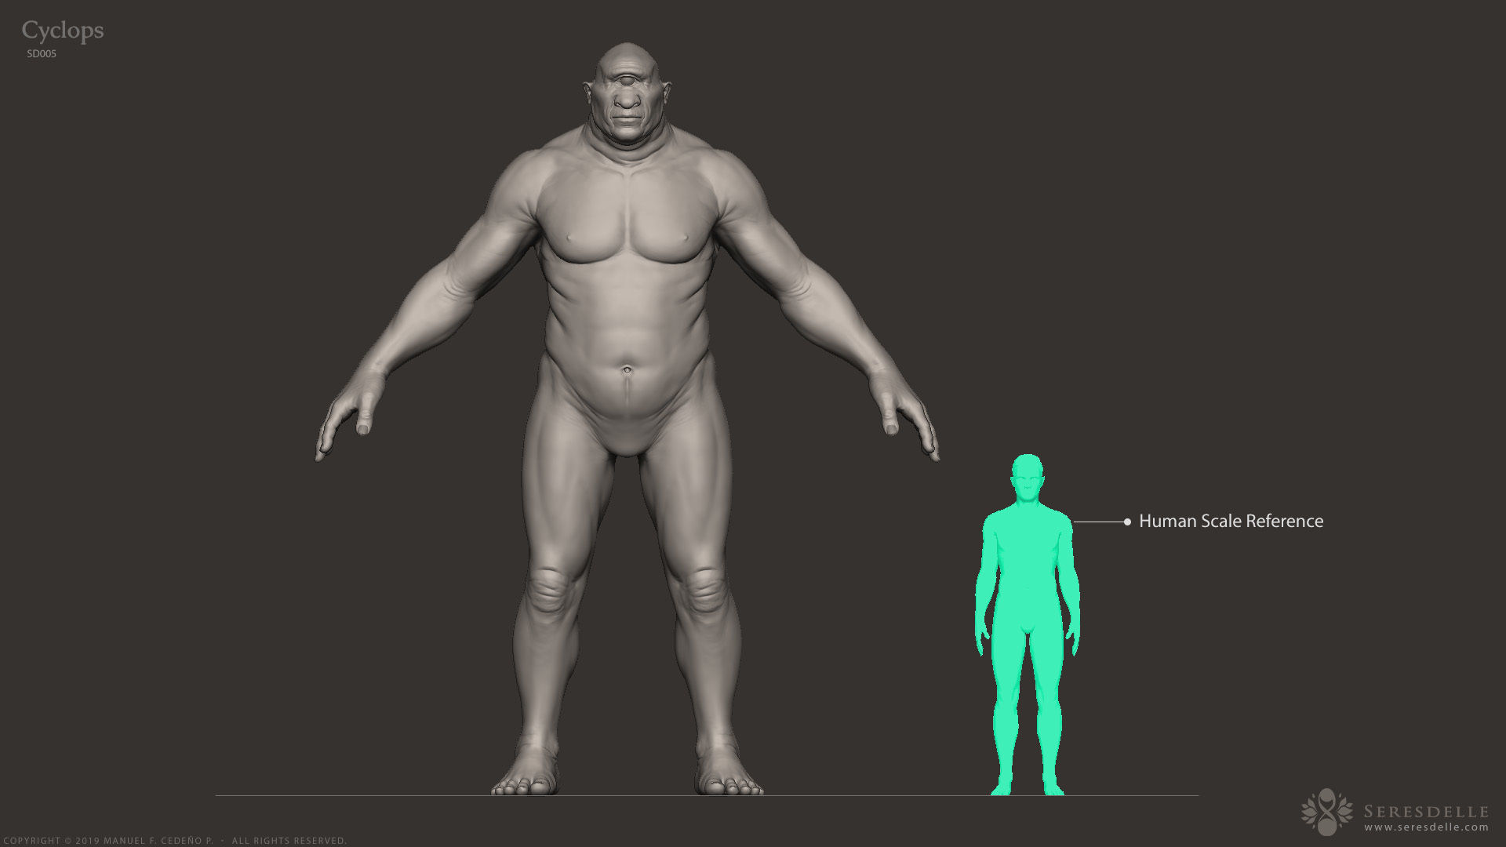Click the Cyclops title text
This screenshot has width=1506, height=847.
tap(63, 31)
